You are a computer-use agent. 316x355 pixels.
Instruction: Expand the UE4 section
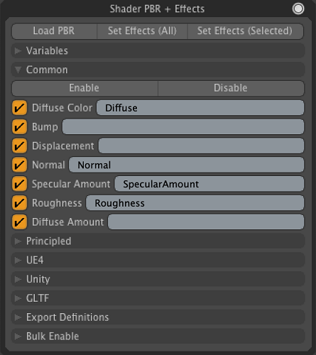pos(158,260)
